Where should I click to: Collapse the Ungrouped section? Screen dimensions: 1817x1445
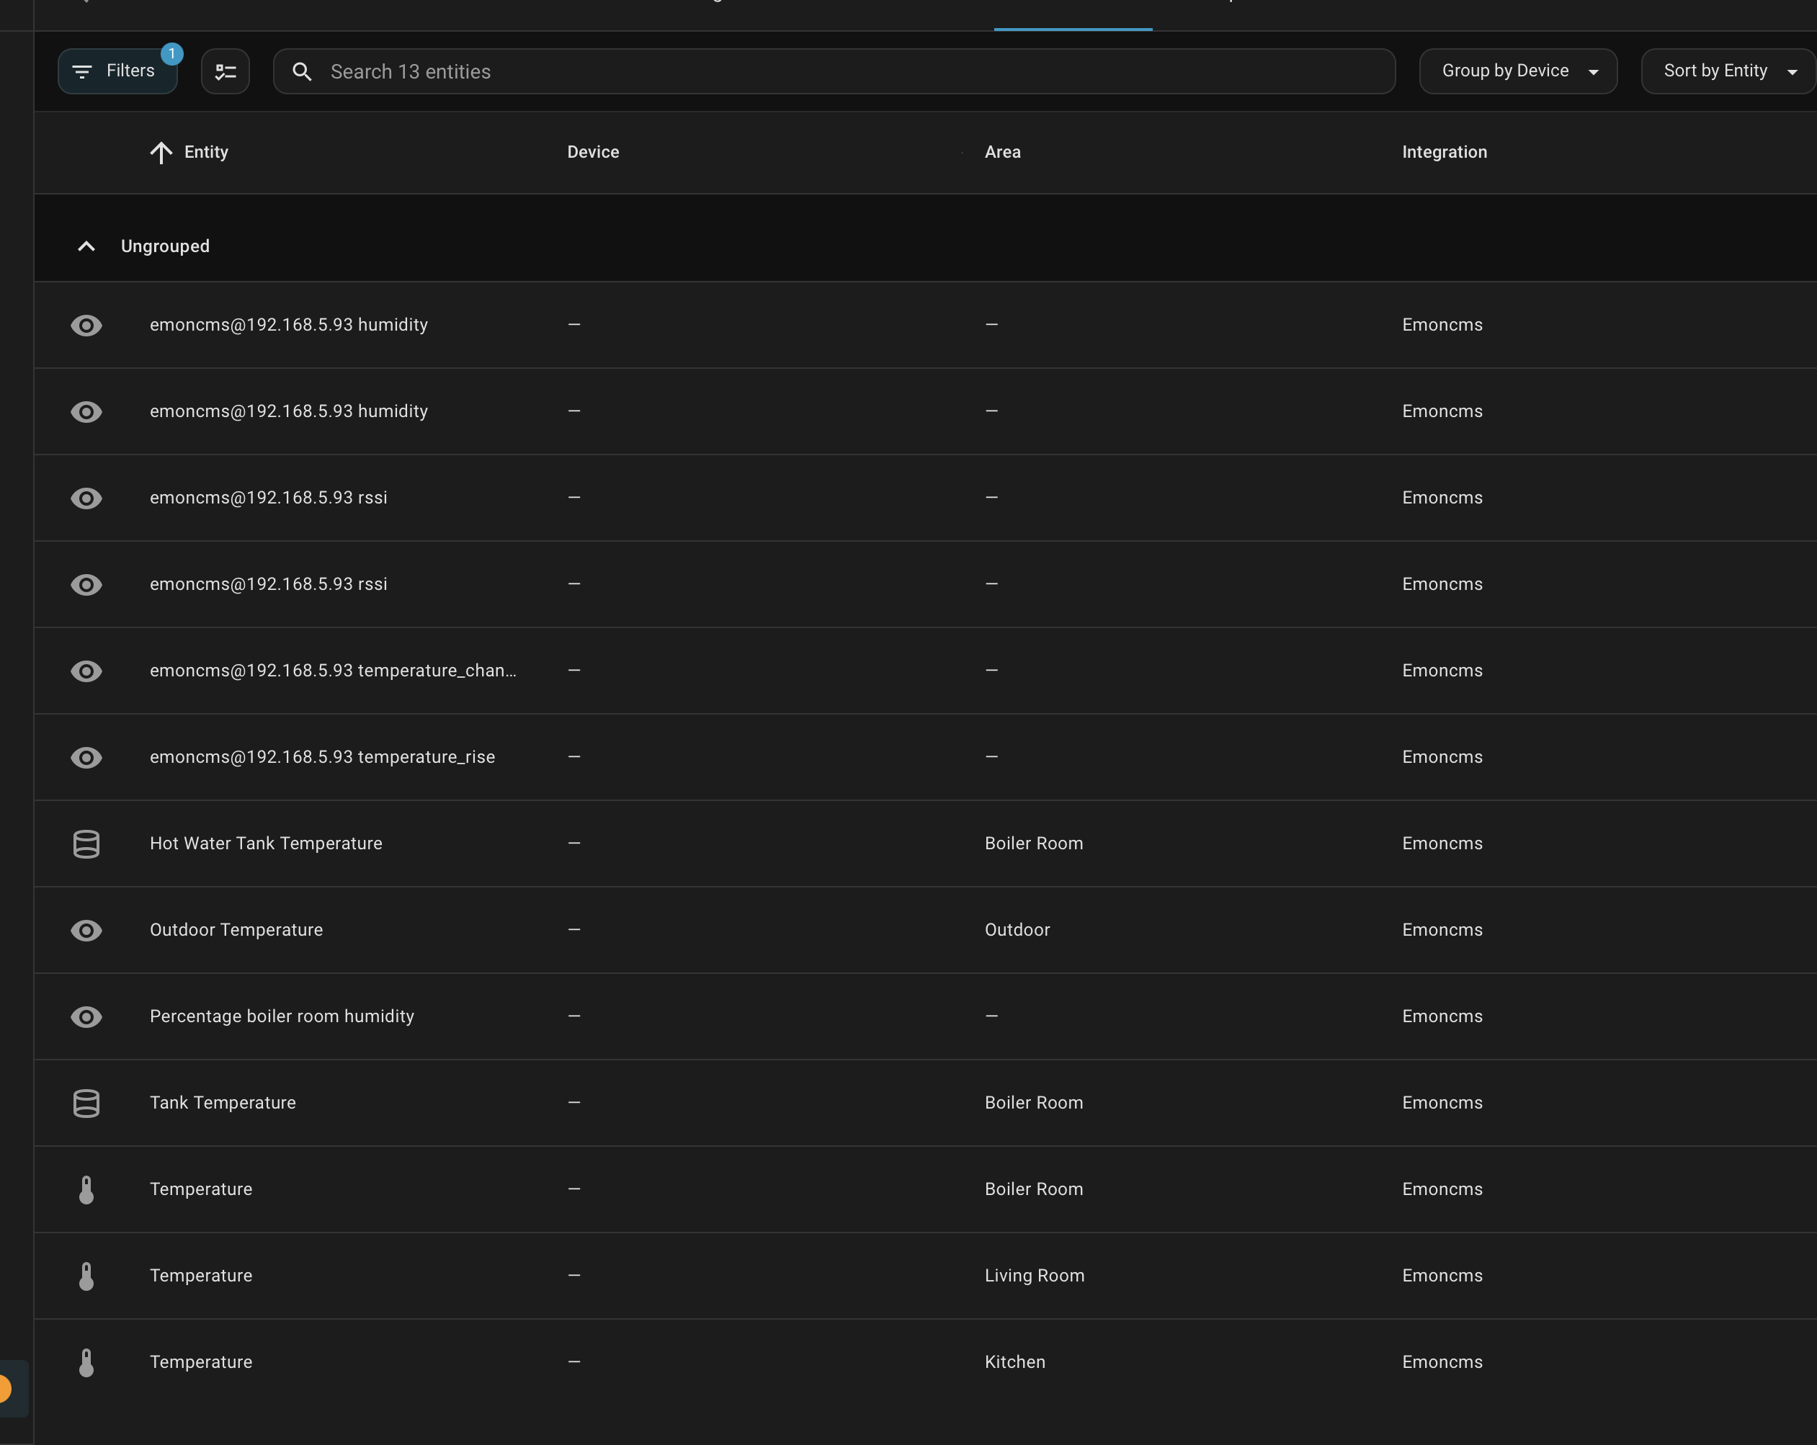[x=86, y=246]
